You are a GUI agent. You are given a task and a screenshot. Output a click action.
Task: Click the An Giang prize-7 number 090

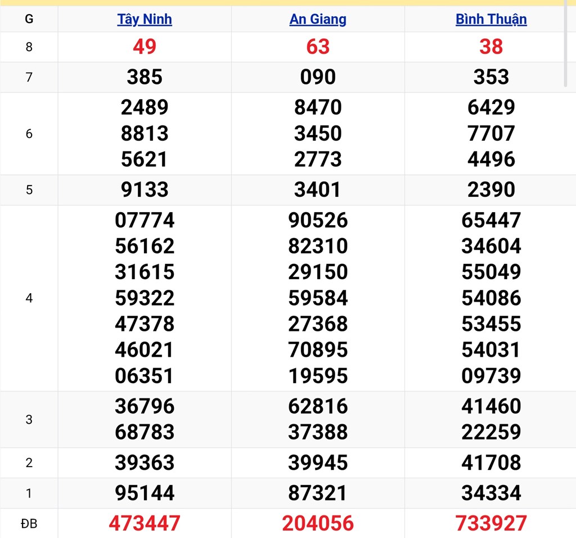(x=318, y=77)
